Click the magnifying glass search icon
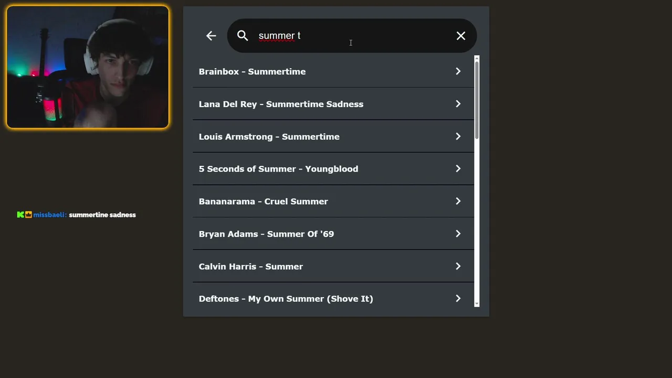 (243, 36)
